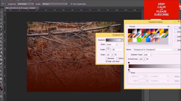Select the Brush tool
This screenshot has width=181, height=101.
tap(1, 38)
